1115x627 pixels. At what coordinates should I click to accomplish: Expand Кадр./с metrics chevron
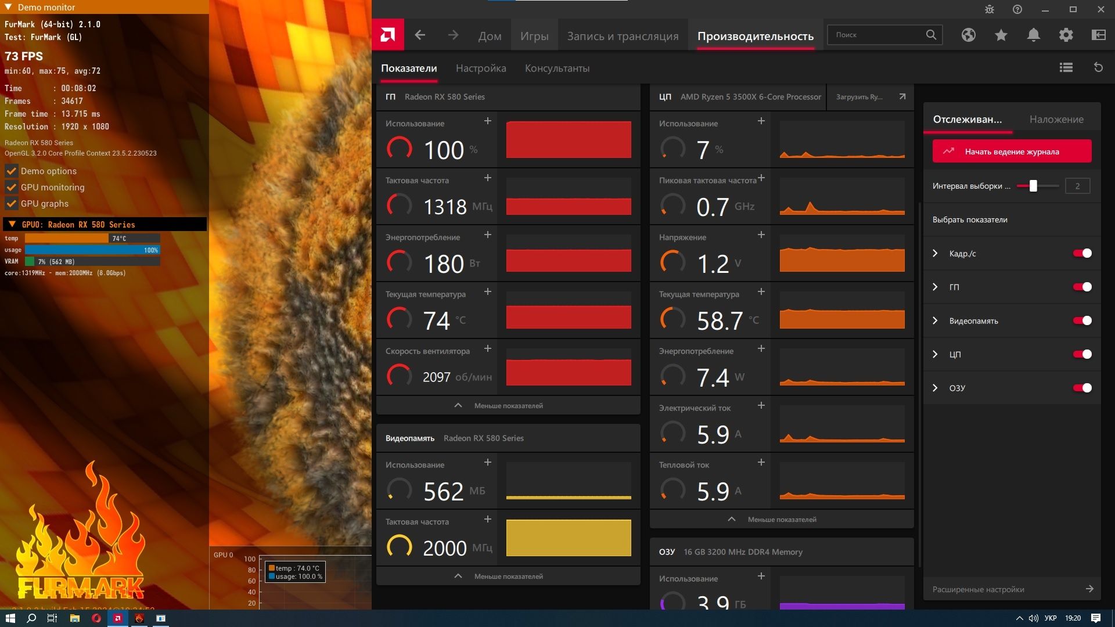[935, 253]
